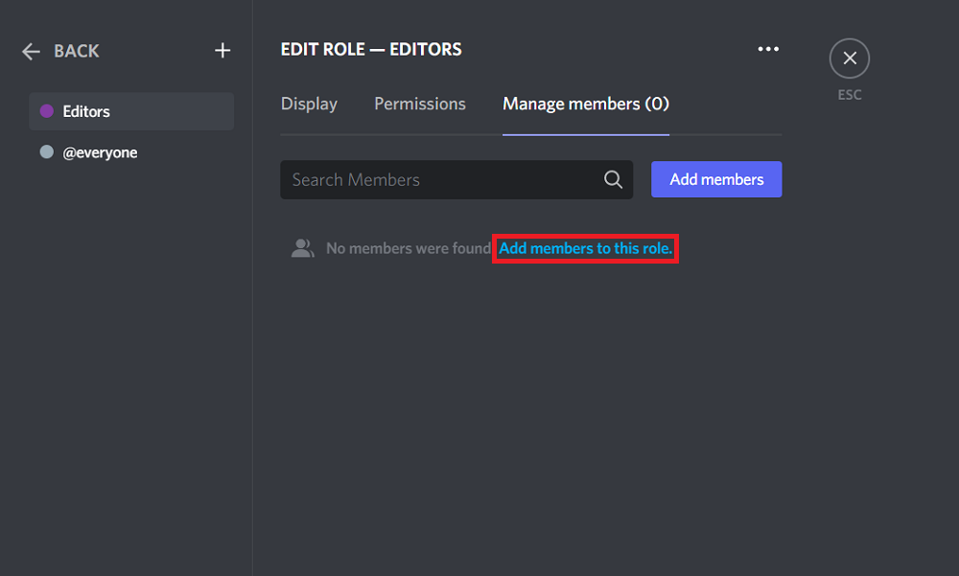
Task: Click the BACK label in the sidebar
Action: tap(76, 51)
